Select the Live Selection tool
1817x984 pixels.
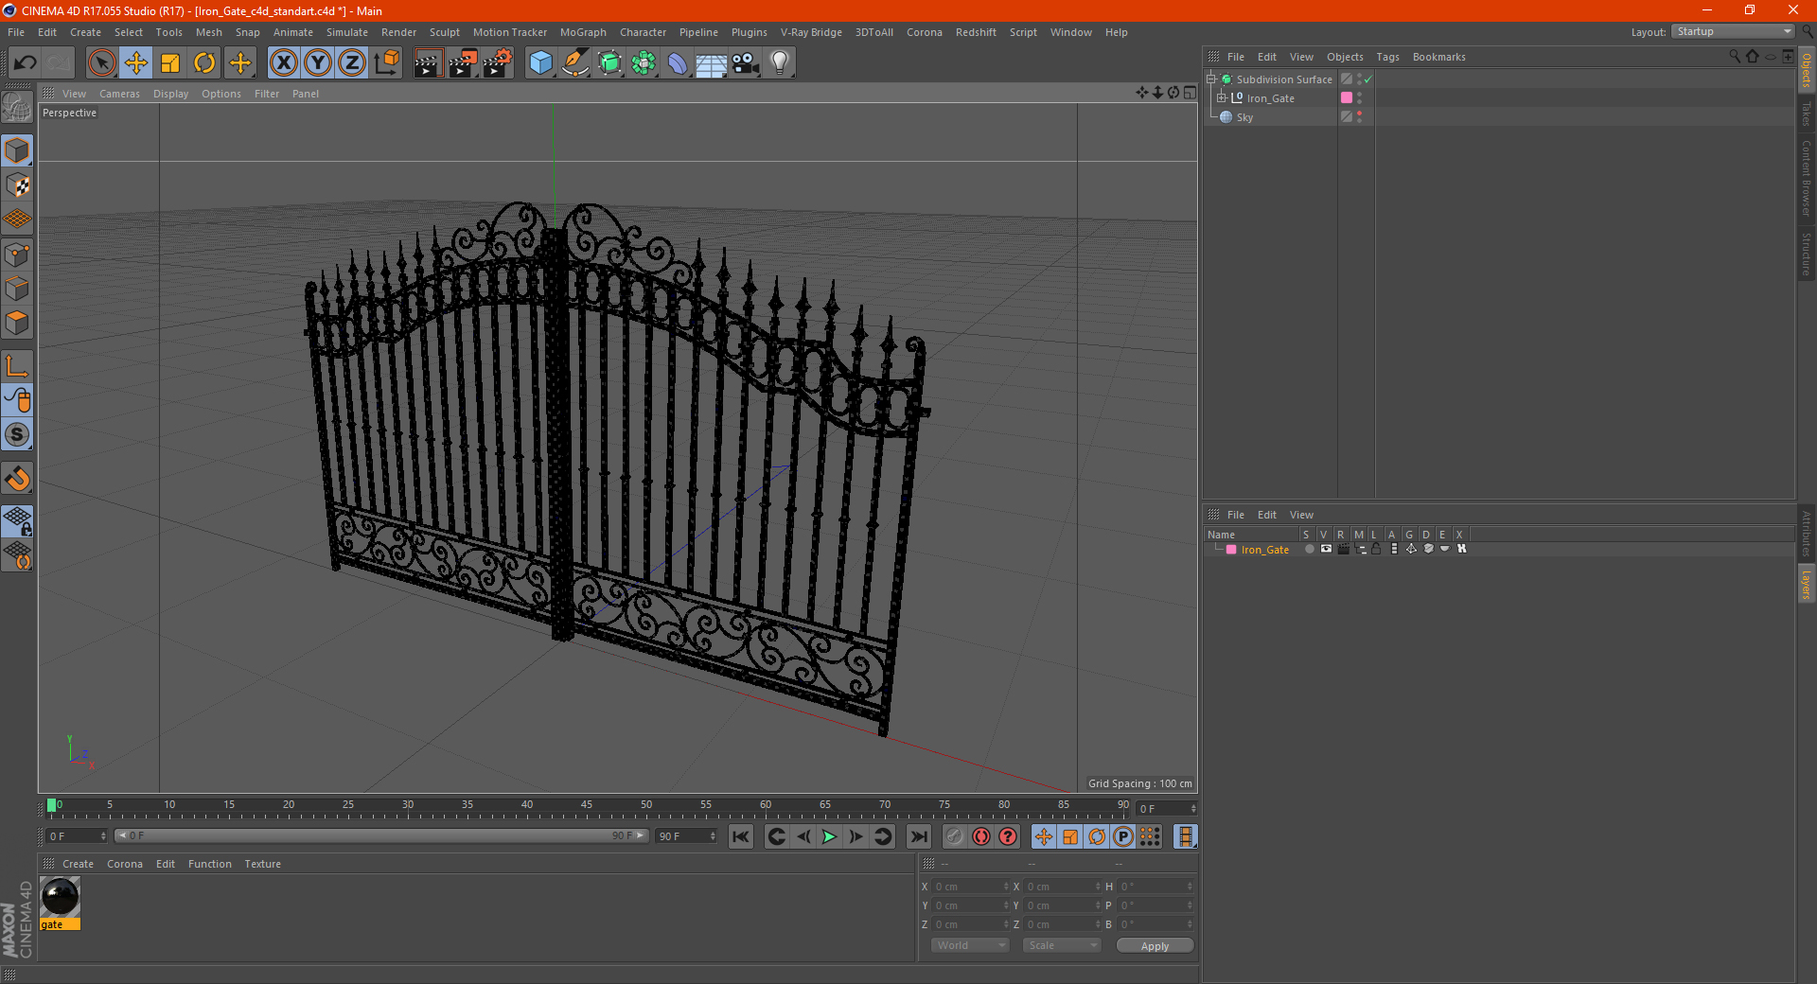click(x=101, y=63)
